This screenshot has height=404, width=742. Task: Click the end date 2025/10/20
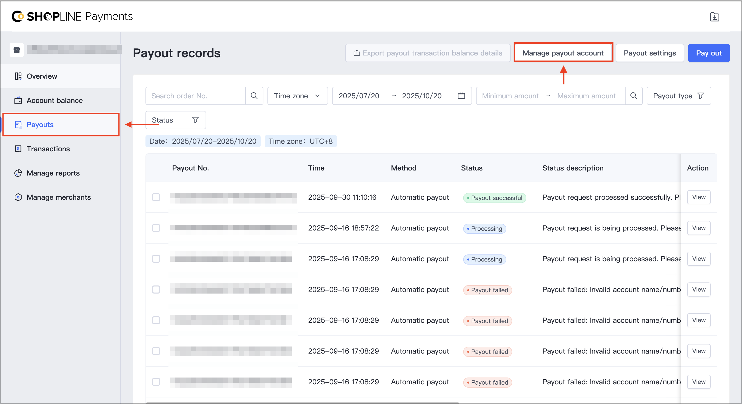coord(422,96)
